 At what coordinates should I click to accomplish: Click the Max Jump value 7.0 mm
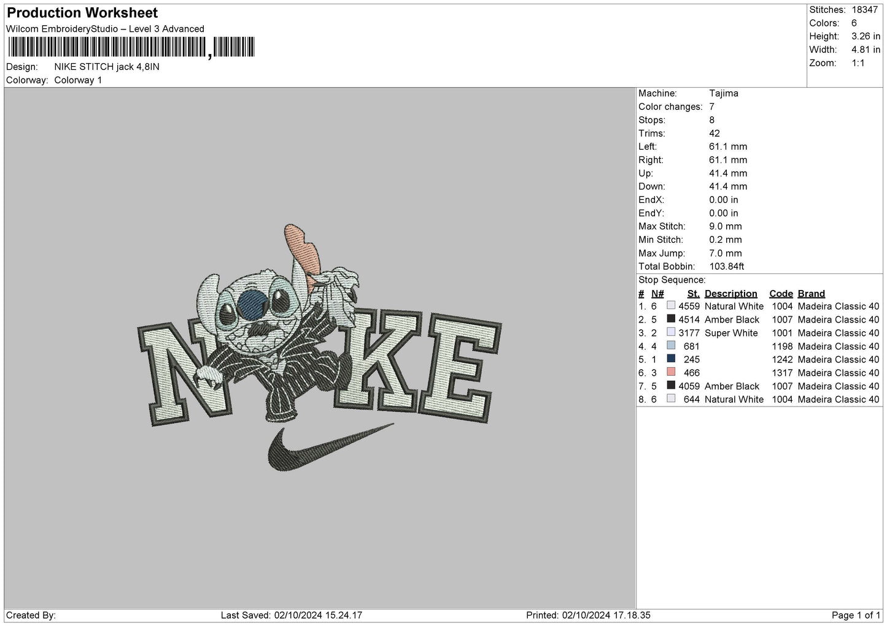(726, 253)
